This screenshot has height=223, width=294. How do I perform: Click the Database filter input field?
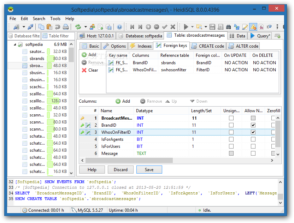pos(24,36)
